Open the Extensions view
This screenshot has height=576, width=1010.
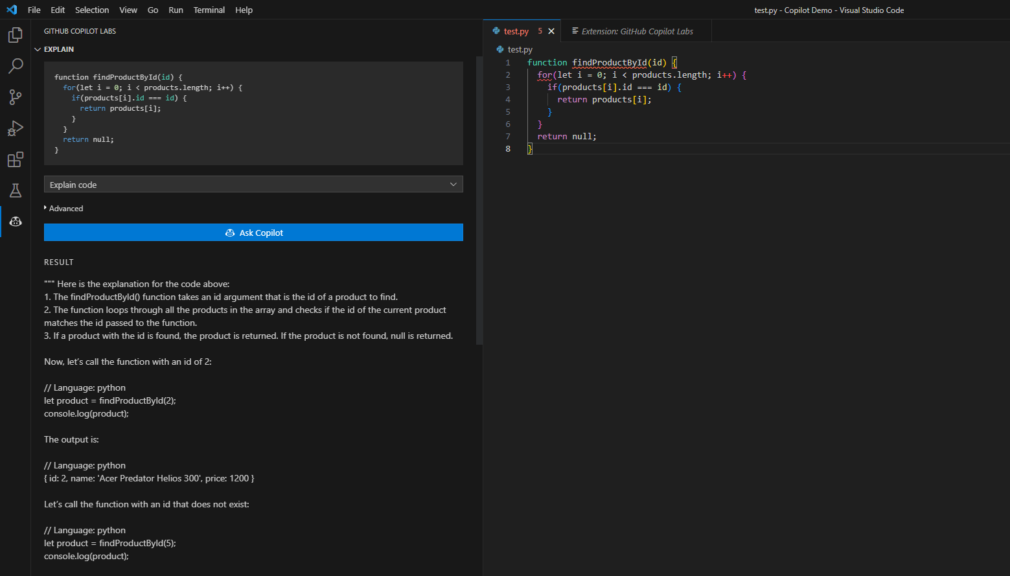click(x=15, y=159)
